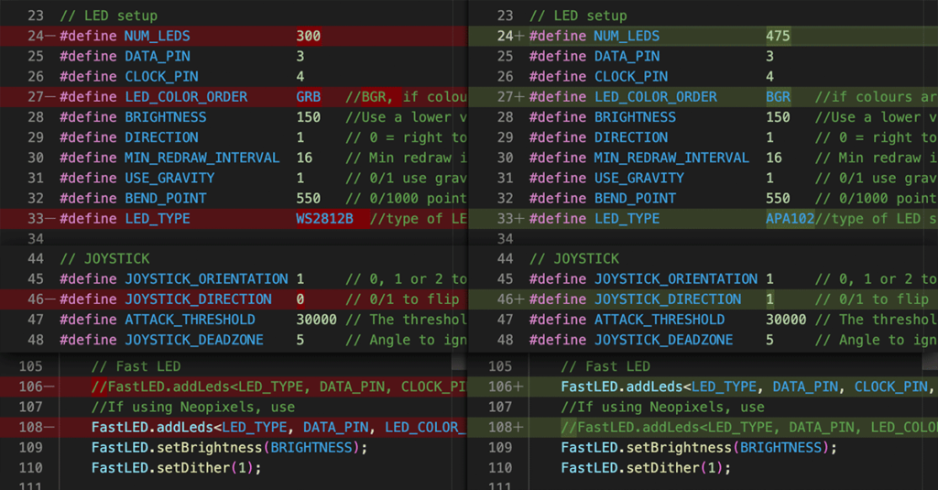Click the minus marker on removed line 106
This screenshot has width=938, height=490.
click(51, 387)
